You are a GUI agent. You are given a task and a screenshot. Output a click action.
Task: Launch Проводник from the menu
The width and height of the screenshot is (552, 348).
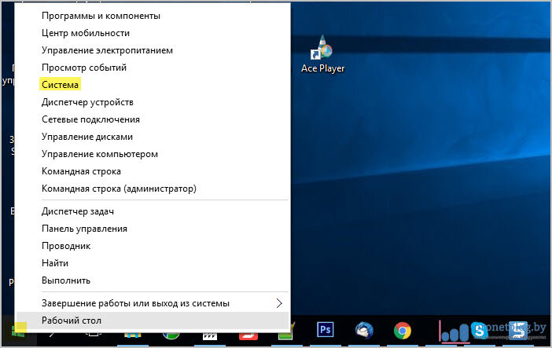tap(153, 246)
